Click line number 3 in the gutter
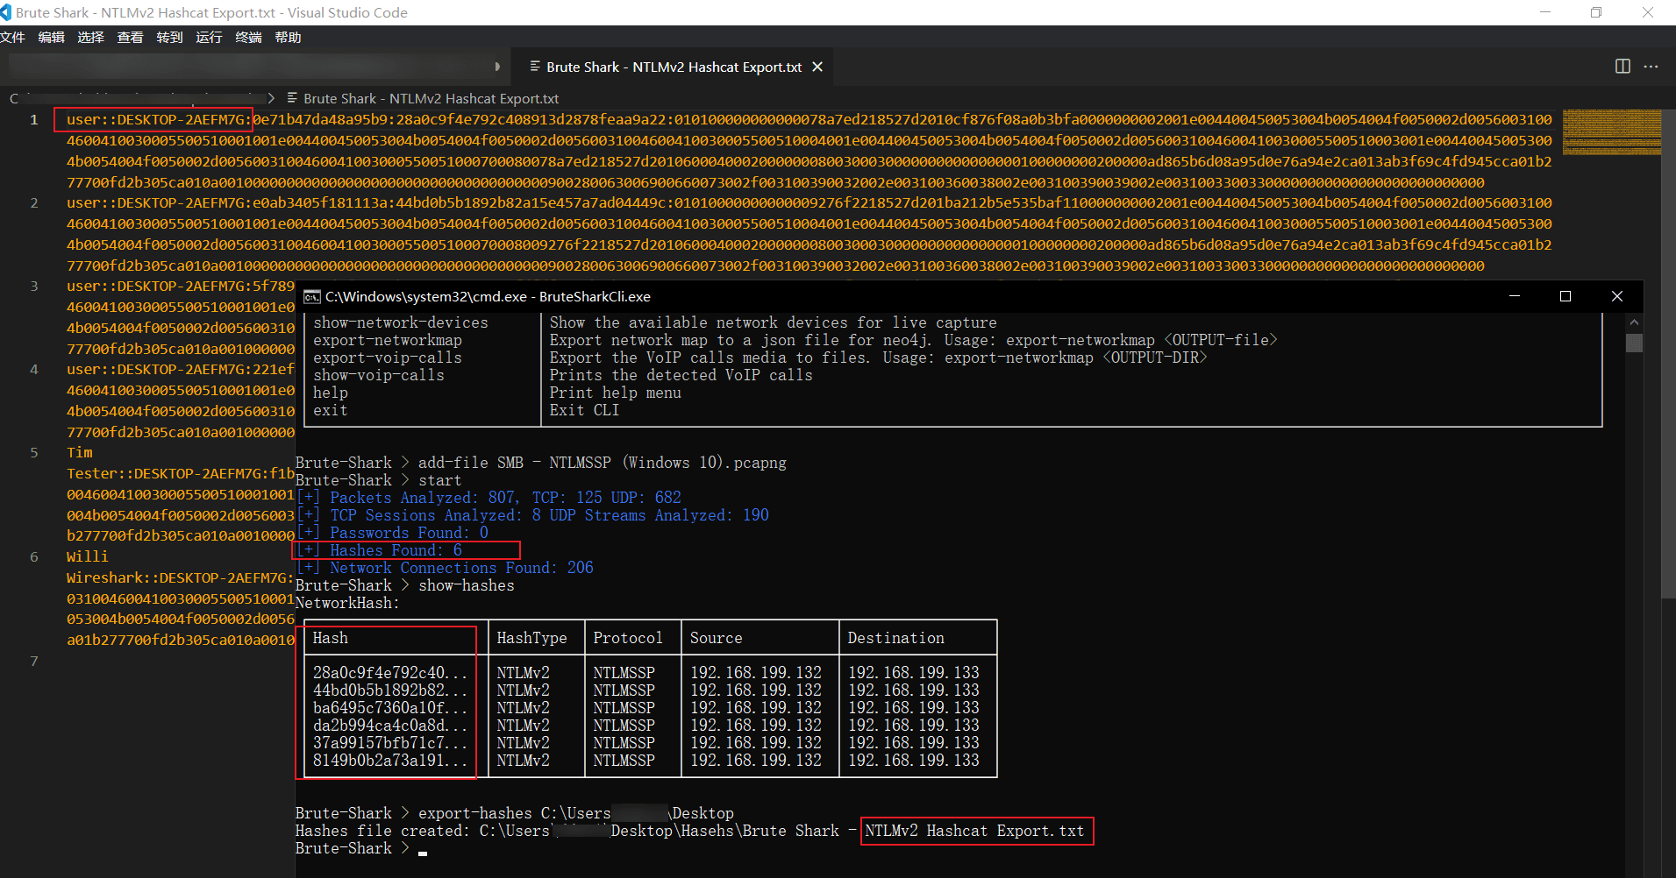Screen dimensions: 1676x878 (34, 287)
